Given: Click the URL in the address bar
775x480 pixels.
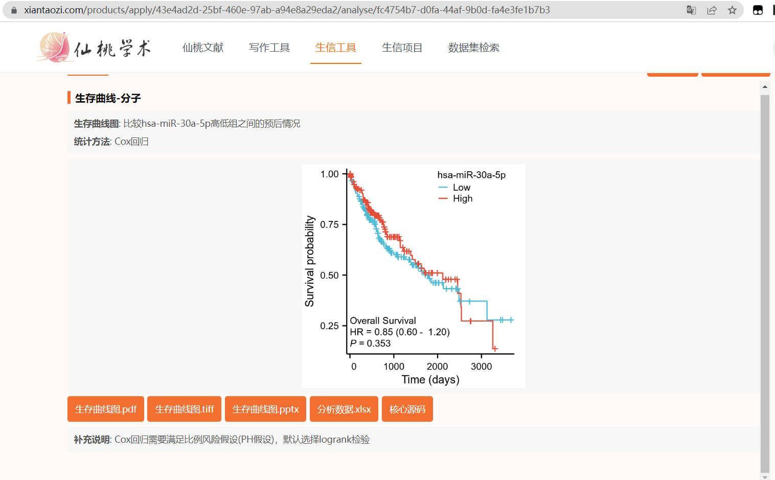Looking at the screenshot, I should point(286,10).
